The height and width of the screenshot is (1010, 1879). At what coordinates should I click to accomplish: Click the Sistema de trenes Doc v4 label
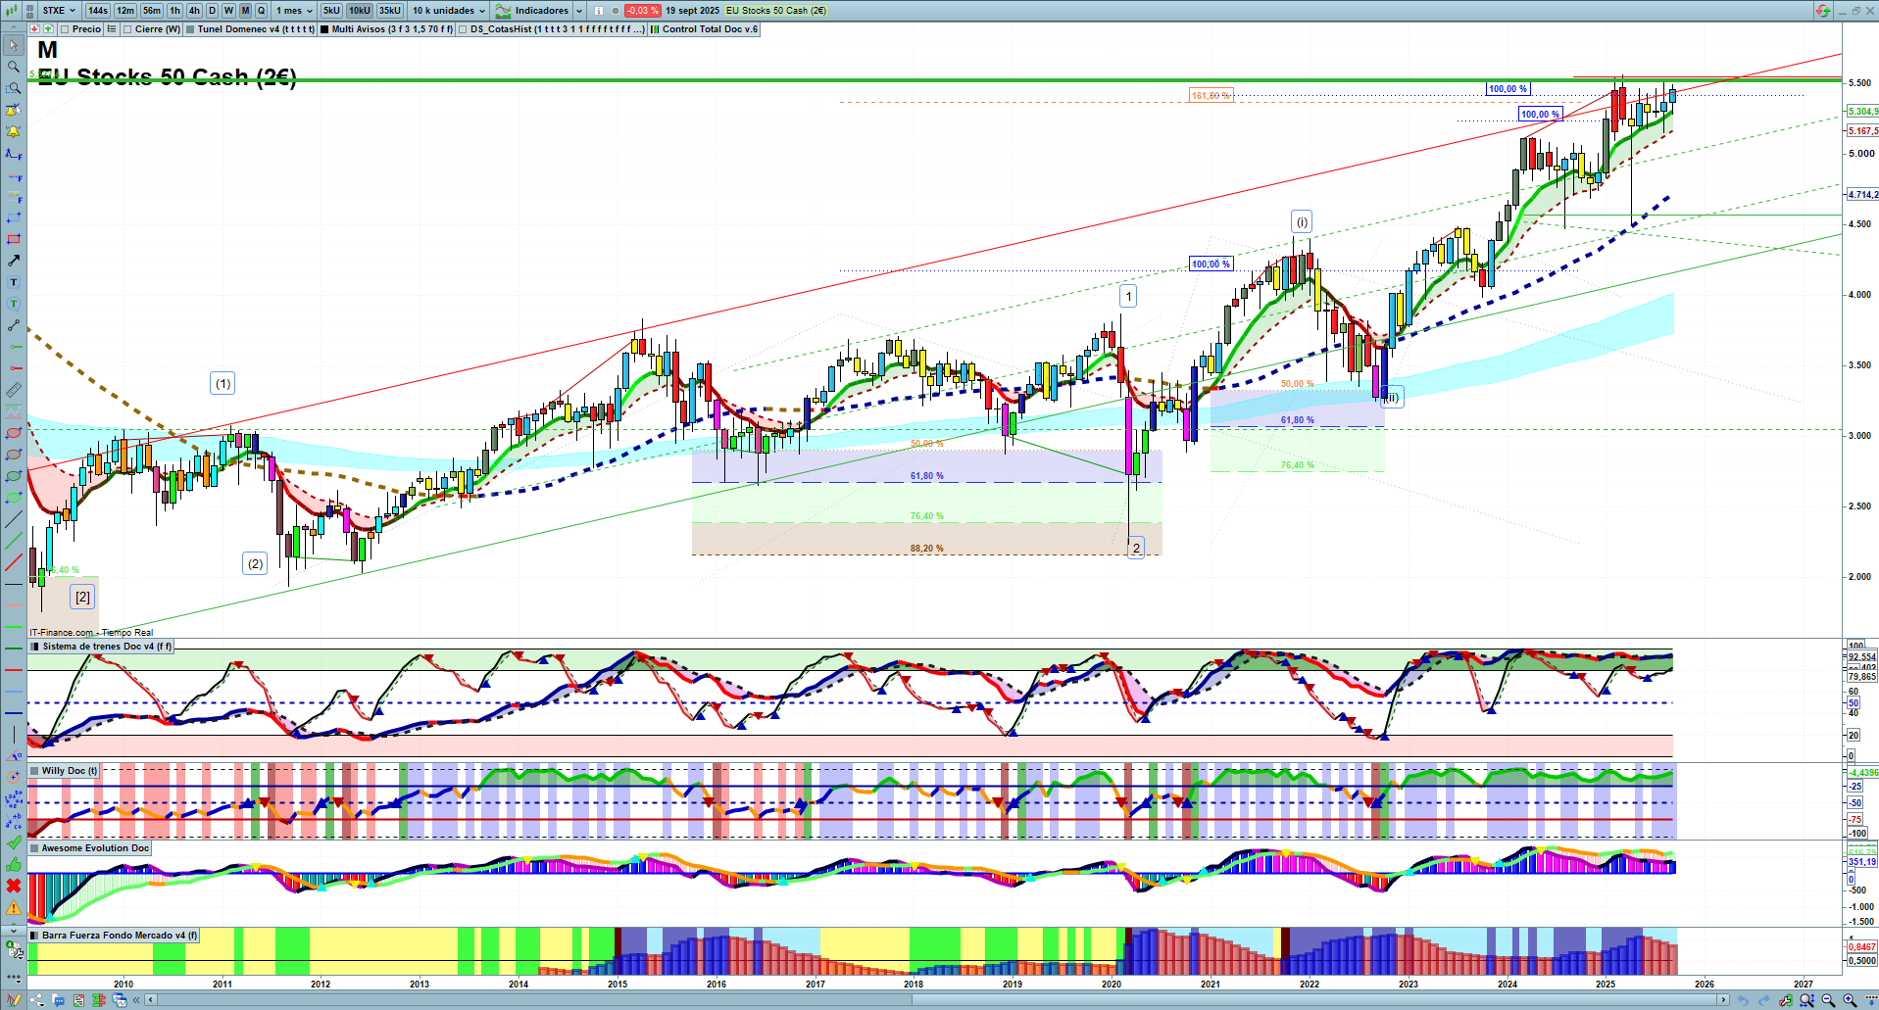click(107, 647)
